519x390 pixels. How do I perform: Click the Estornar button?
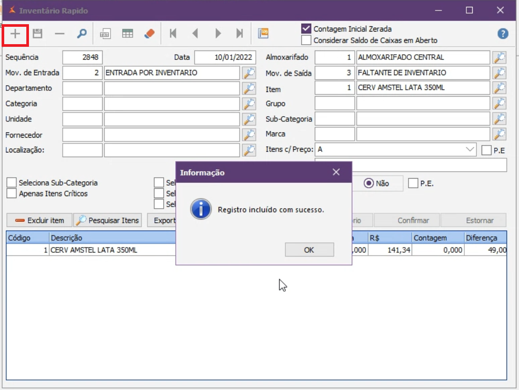click(x=474, y=220)
